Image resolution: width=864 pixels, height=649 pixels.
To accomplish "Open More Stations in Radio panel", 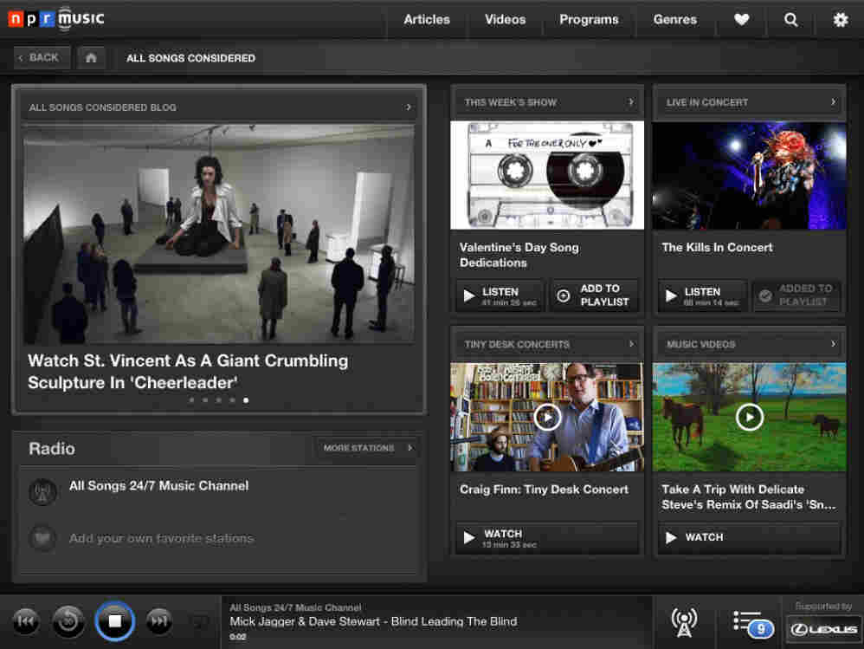I will pyautogui.click(x=367, y=448).
